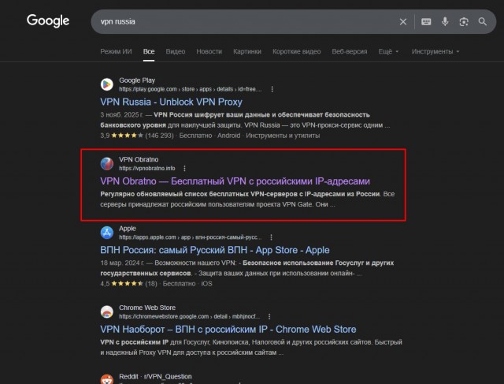The width and height of the screenshot is (504, 384).
Task: Switch to Короткие видео tab
Action: pos(297,51)
